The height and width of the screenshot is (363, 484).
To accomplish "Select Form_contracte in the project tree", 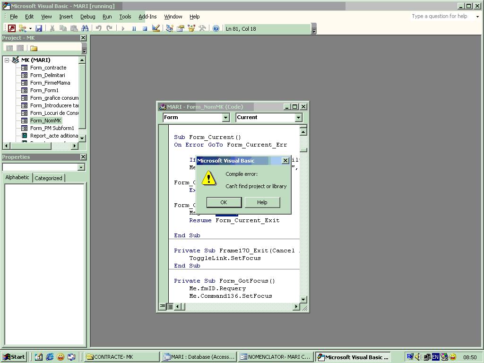I will (48, 68).
